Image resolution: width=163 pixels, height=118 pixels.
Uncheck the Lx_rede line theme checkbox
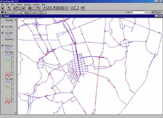pyautogui.click(x=3, y=33)
